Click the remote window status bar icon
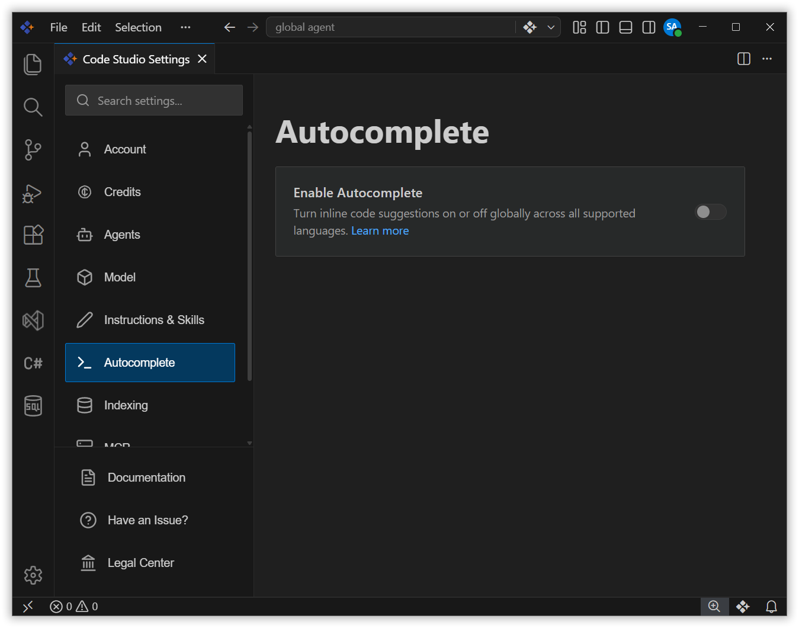Screen dimensions: 799x628 click(x=28, y=606)
